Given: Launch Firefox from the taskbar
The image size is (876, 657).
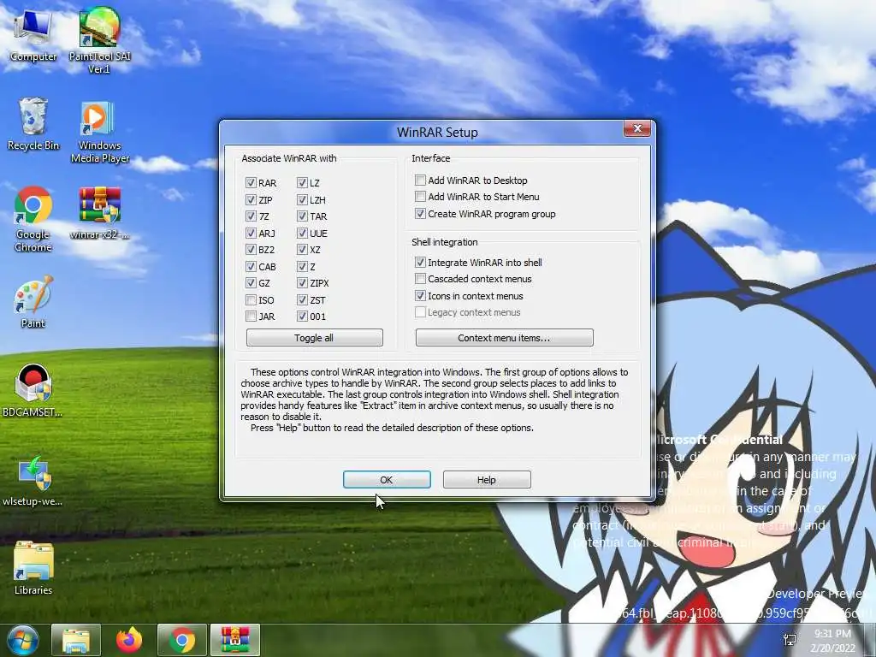Looking at the screenshot, I should pos(129,640).
